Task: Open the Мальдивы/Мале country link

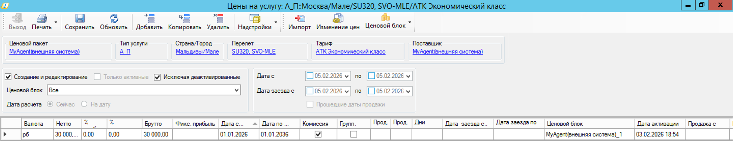Action: click(197, 51)
